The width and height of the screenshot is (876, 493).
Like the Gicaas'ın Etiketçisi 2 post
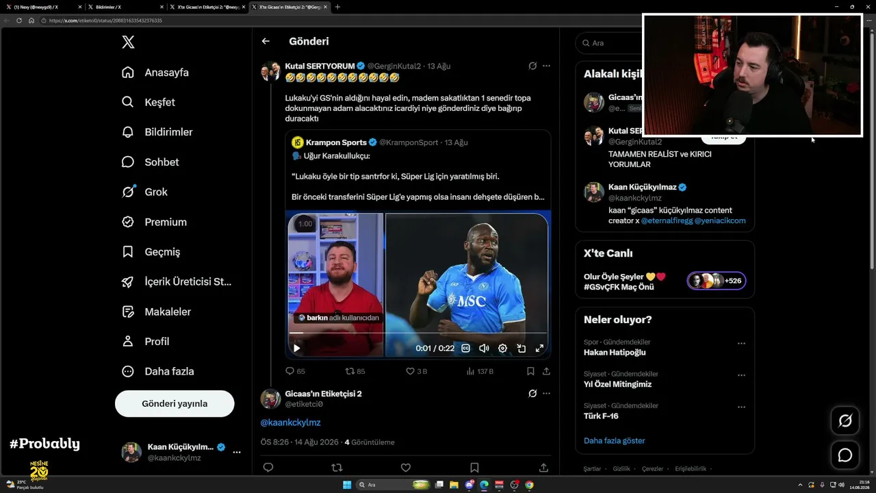pyautogui.click(x=406, y=468)
